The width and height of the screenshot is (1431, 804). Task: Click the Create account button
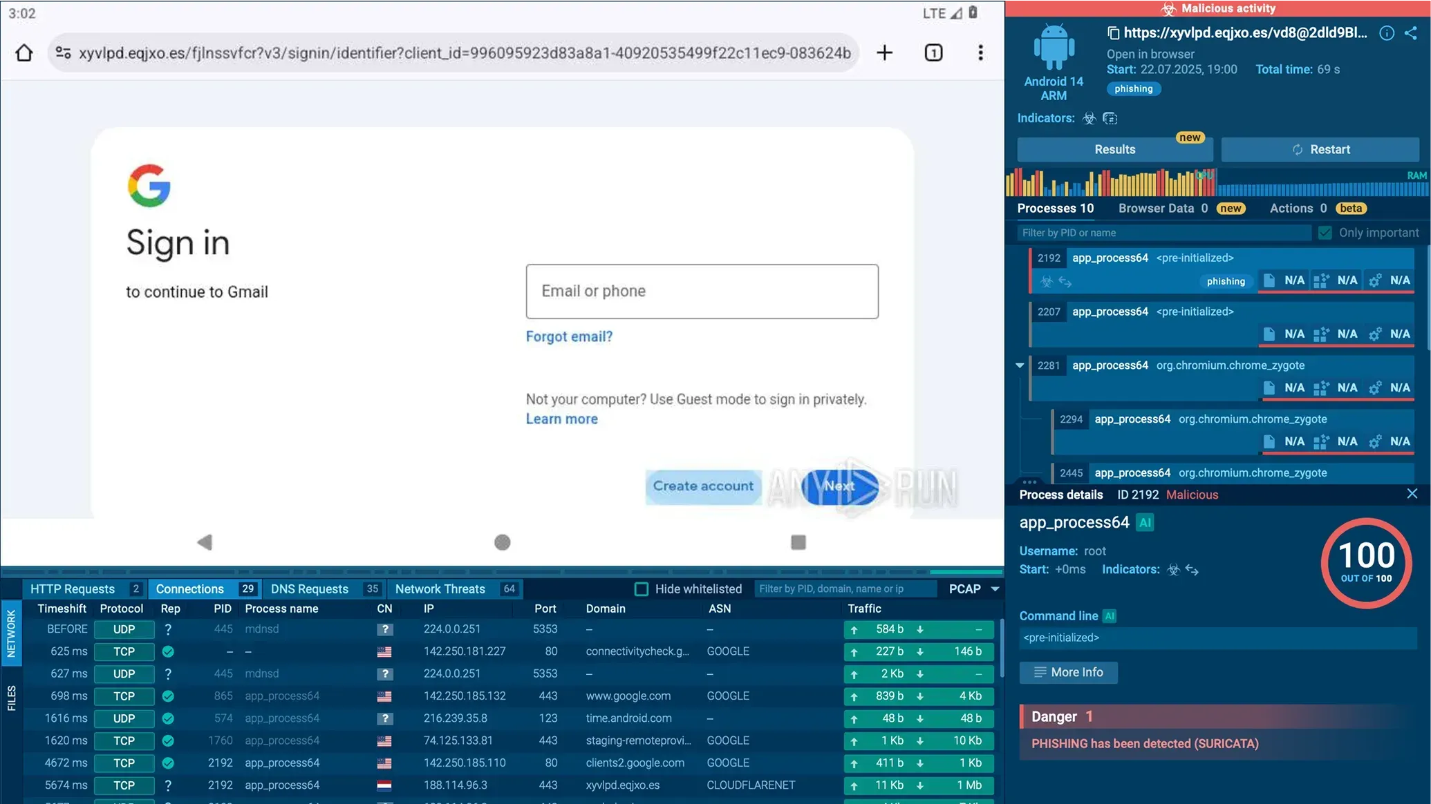(x=704, y=486)
